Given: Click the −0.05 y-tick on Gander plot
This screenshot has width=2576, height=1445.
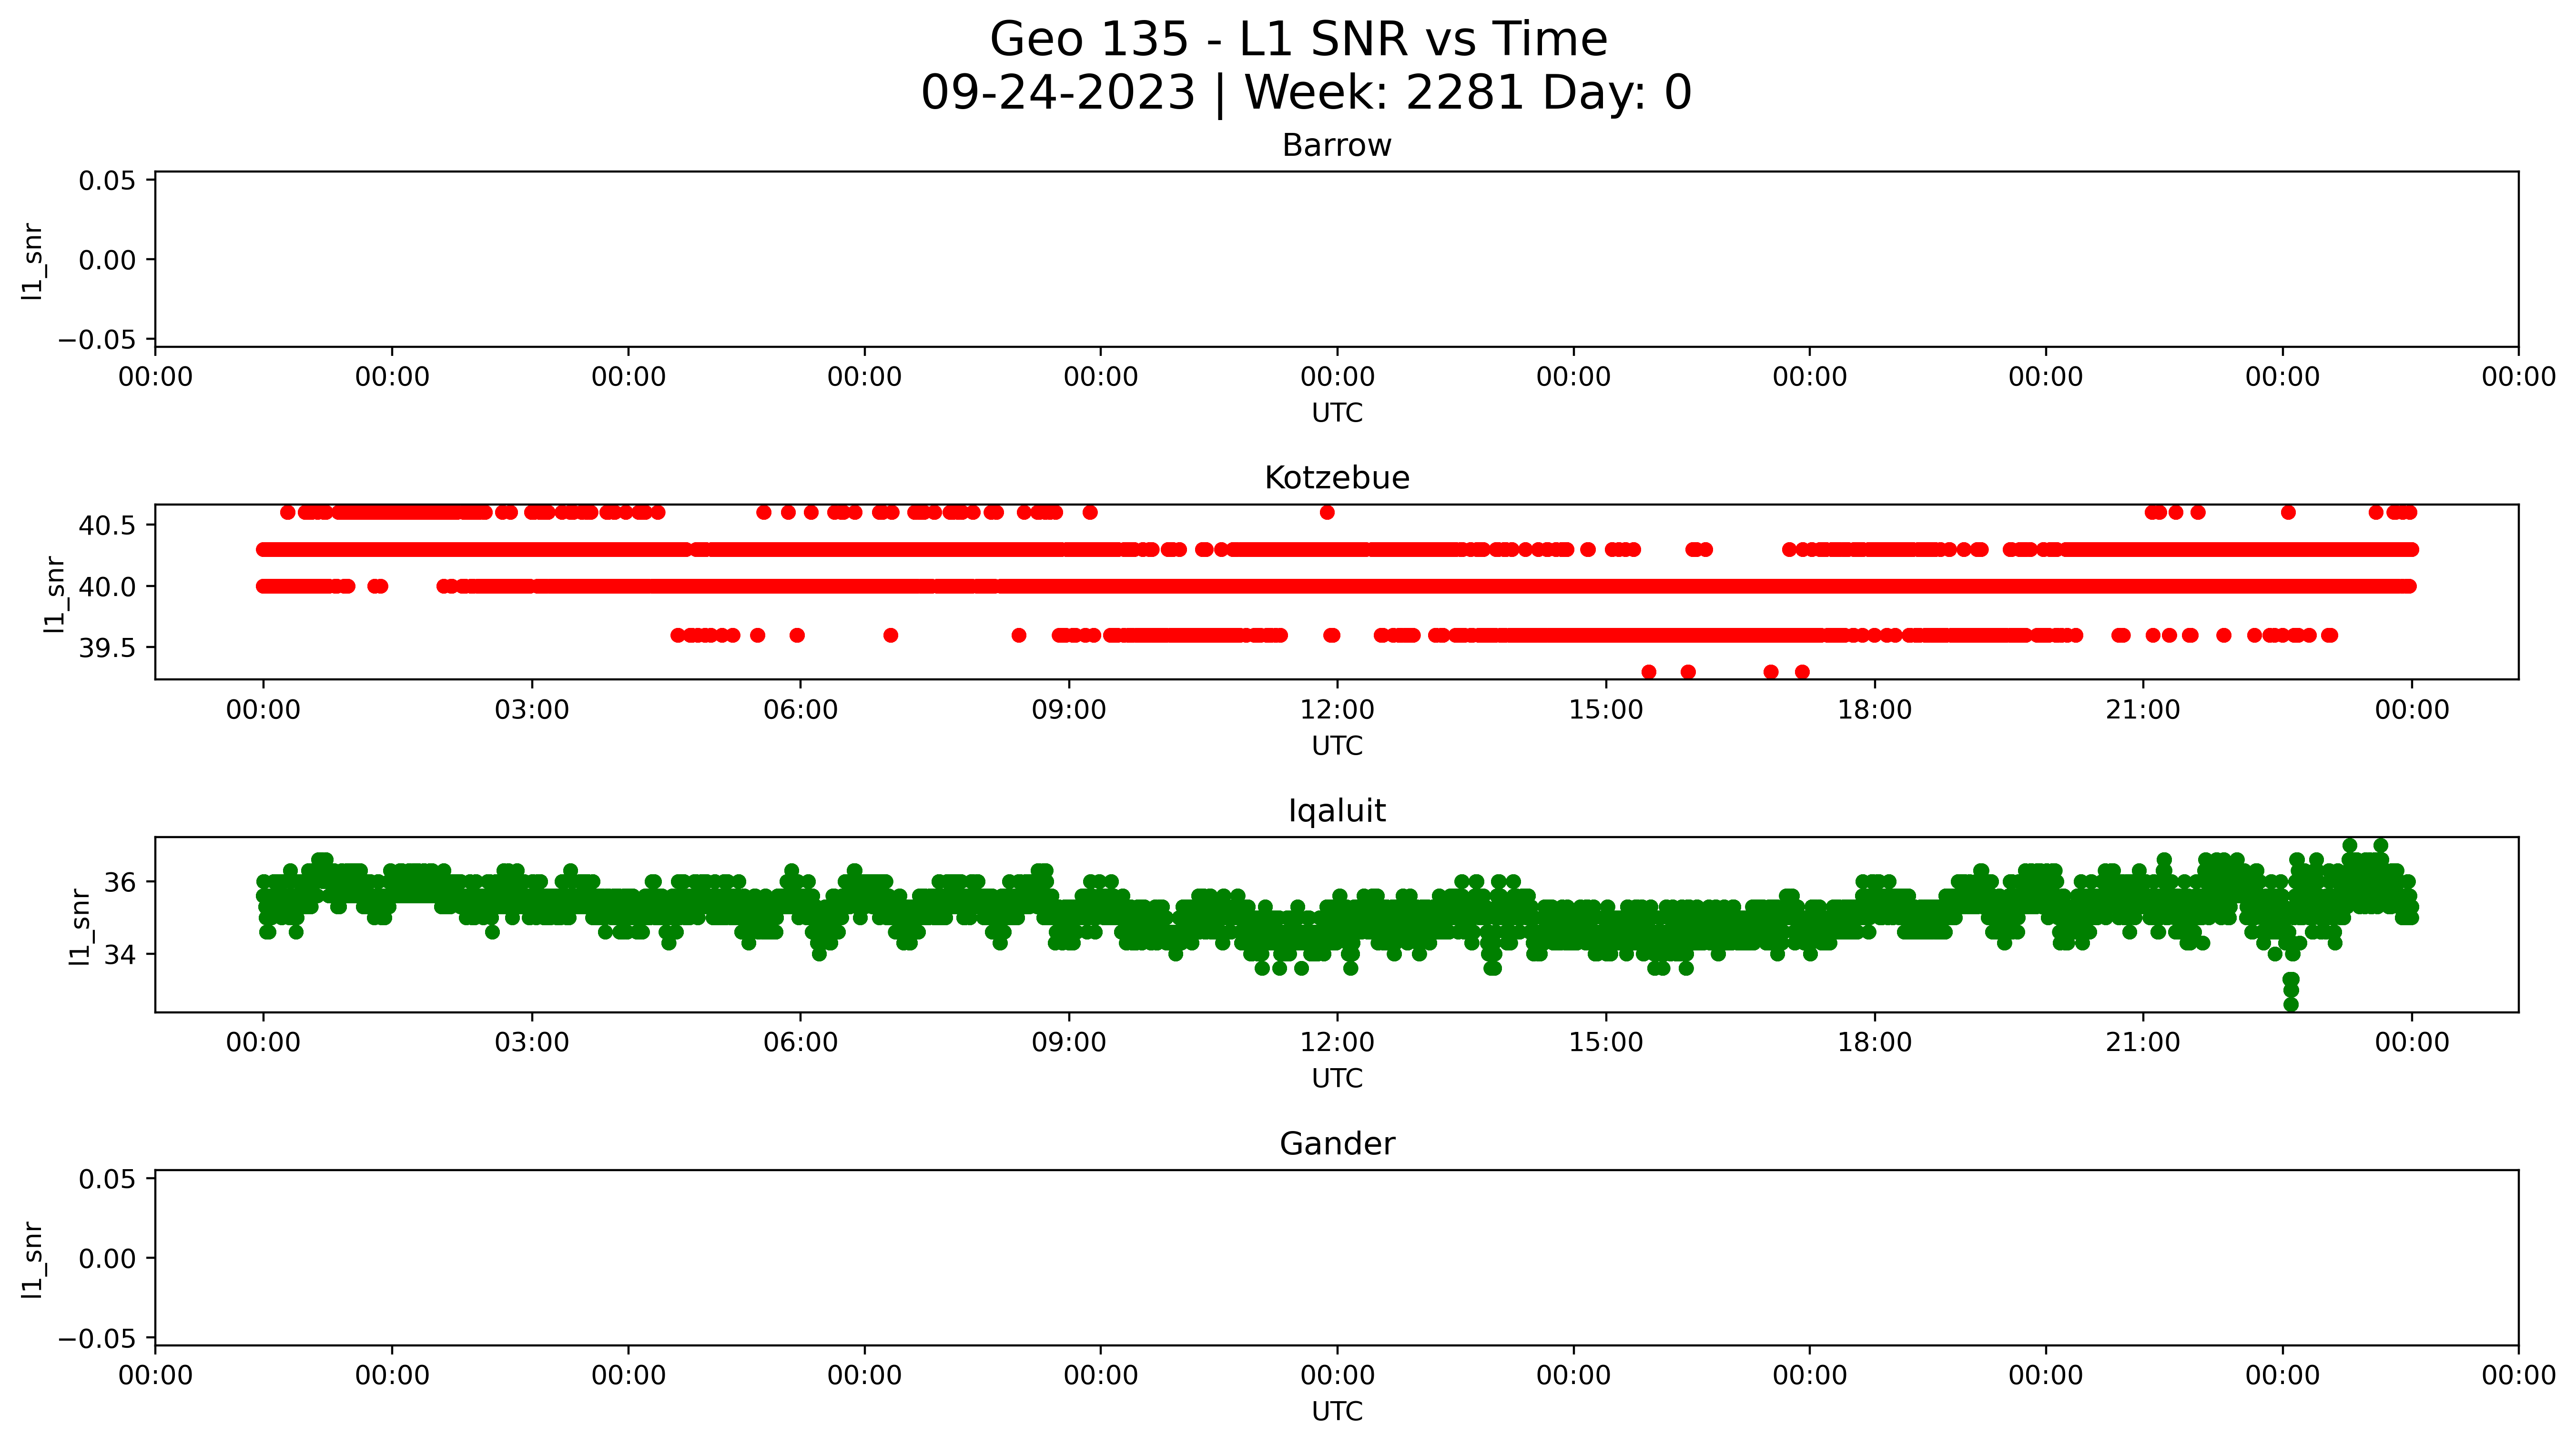Looking at the screenshot, I should tap(97, 1338).
